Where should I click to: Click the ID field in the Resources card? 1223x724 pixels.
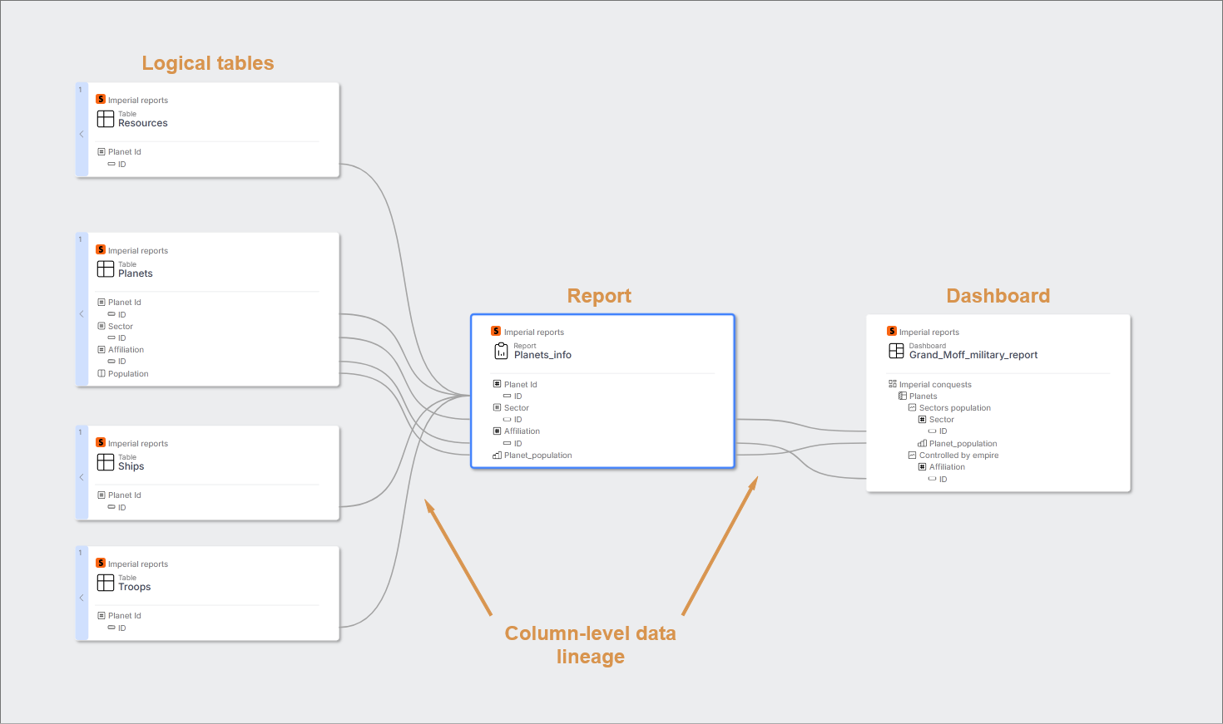tap(121, 165)
